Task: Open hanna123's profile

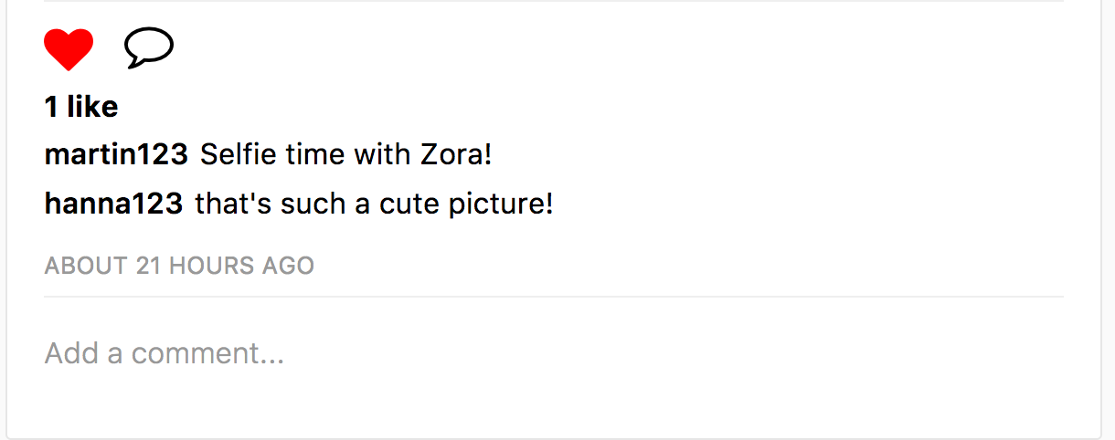Action: 113,204
